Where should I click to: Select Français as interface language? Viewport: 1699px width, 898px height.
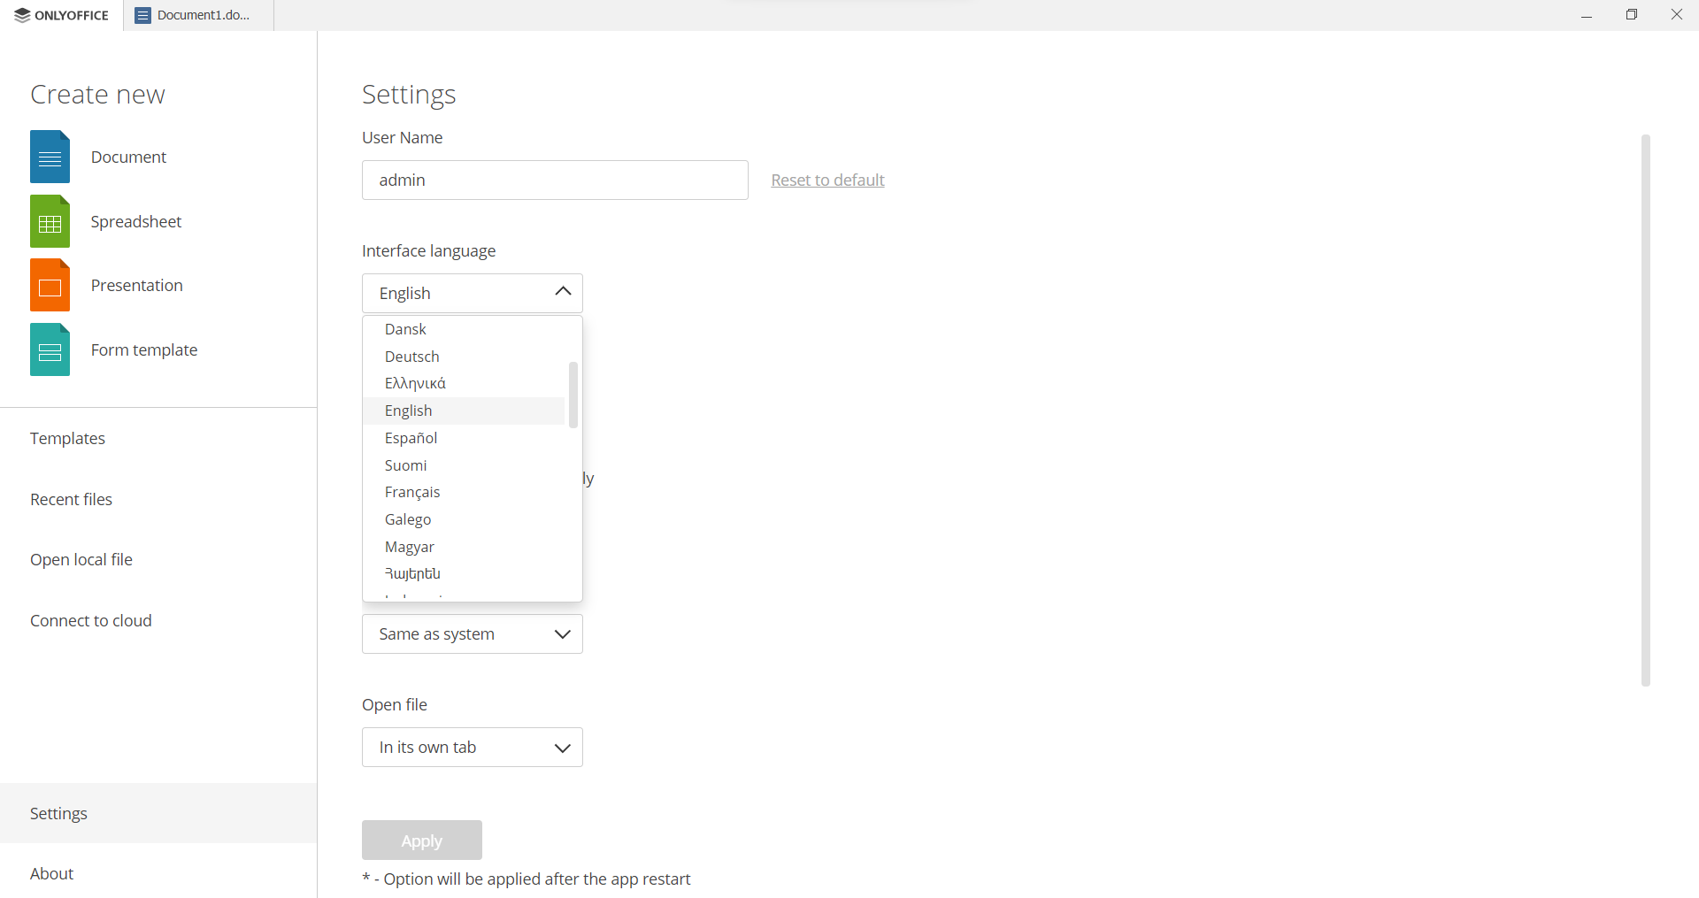(412, 492)
